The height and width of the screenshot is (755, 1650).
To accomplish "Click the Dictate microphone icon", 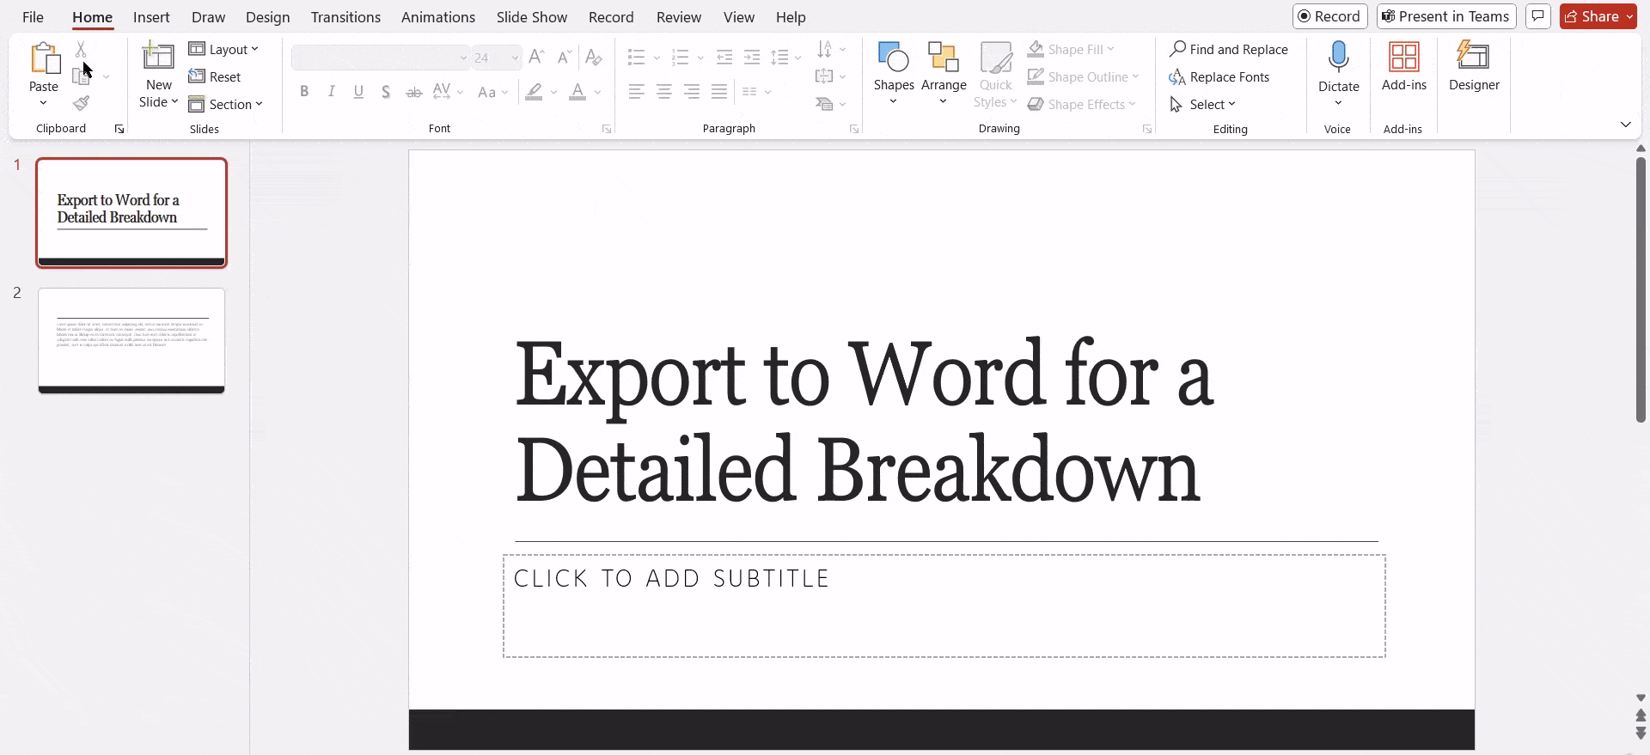I will click(1338, 57).
